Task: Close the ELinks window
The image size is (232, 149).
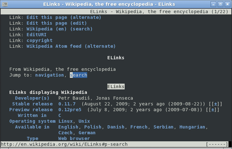Action: [227, 4]
